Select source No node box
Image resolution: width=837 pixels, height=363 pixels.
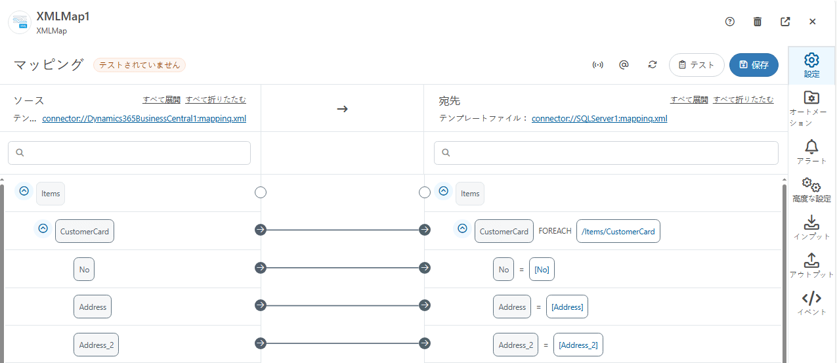84,269
